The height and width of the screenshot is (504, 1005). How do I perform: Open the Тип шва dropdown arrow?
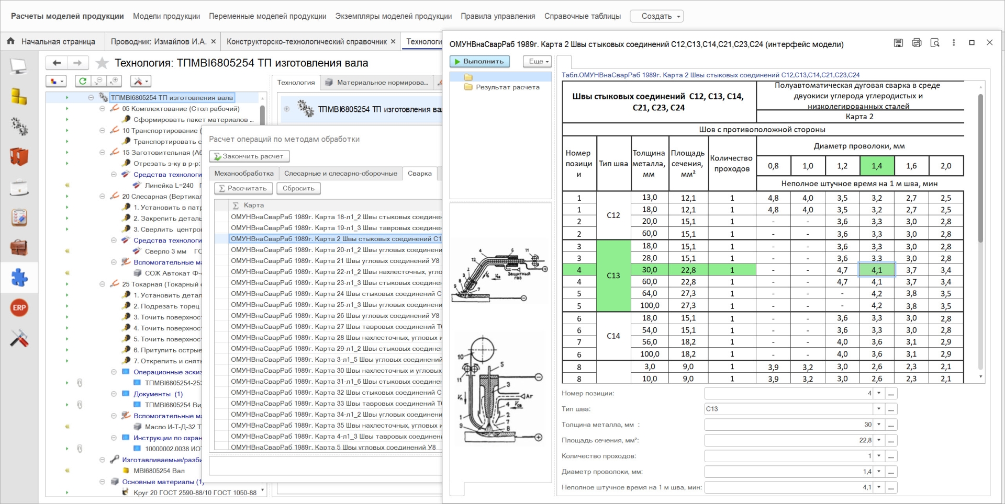click(x=879, y=409)
